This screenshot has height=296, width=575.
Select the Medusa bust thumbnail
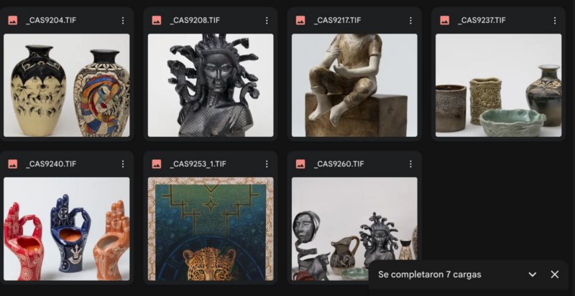click(211, 85)
